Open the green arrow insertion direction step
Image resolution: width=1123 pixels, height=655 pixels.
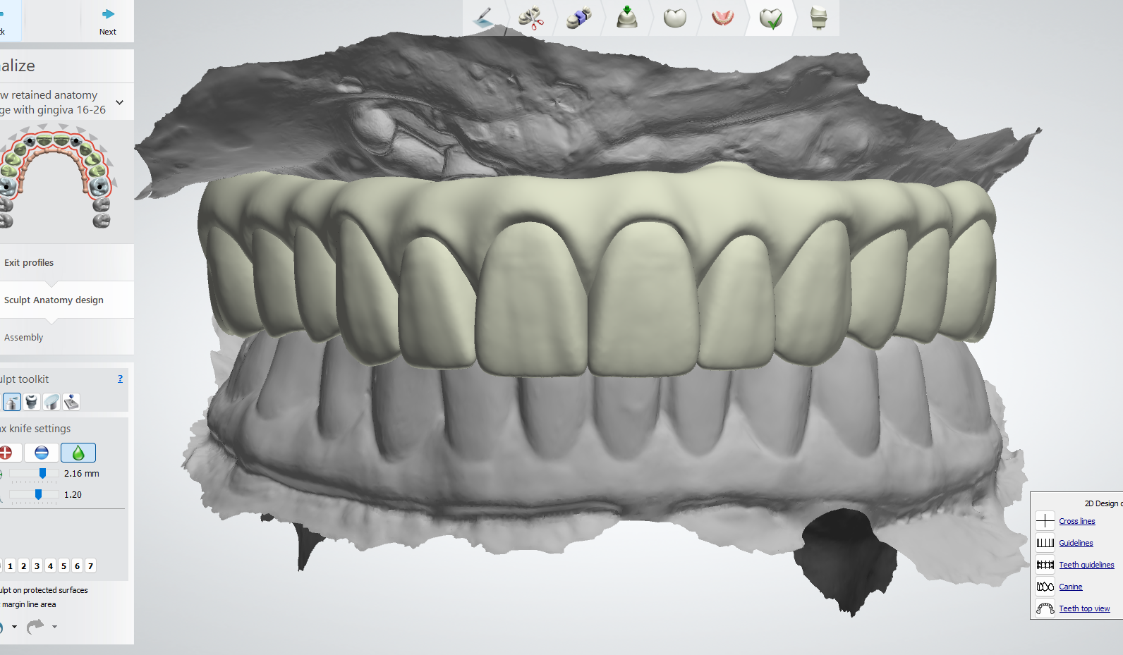[626, 18]
